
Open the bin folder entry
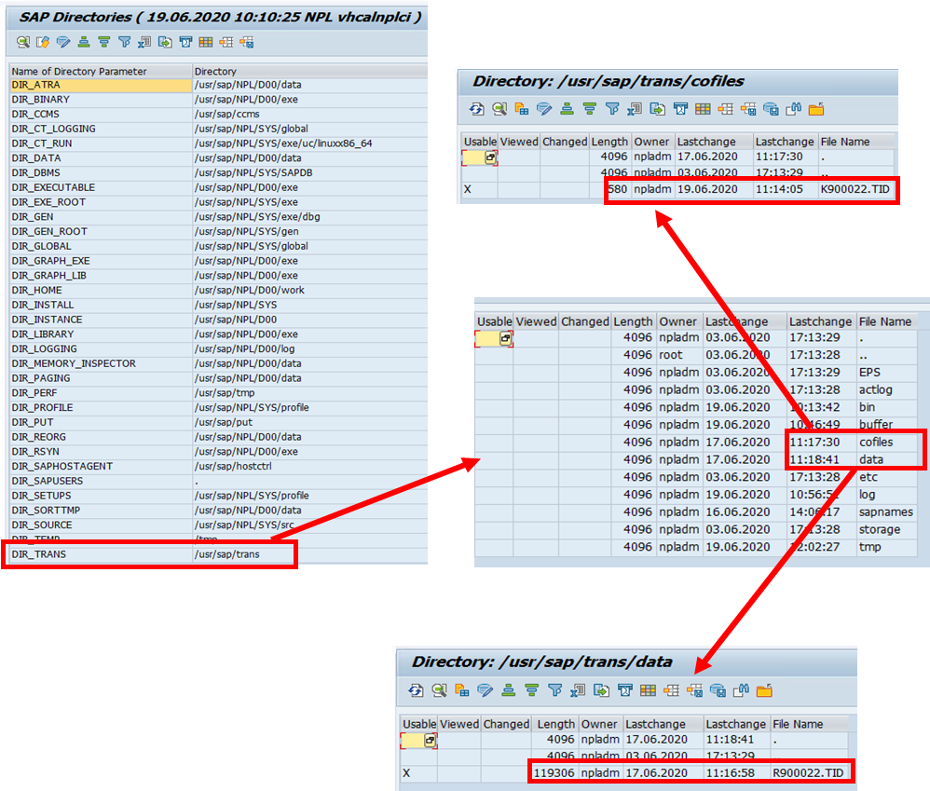click(x=868, y=407)
